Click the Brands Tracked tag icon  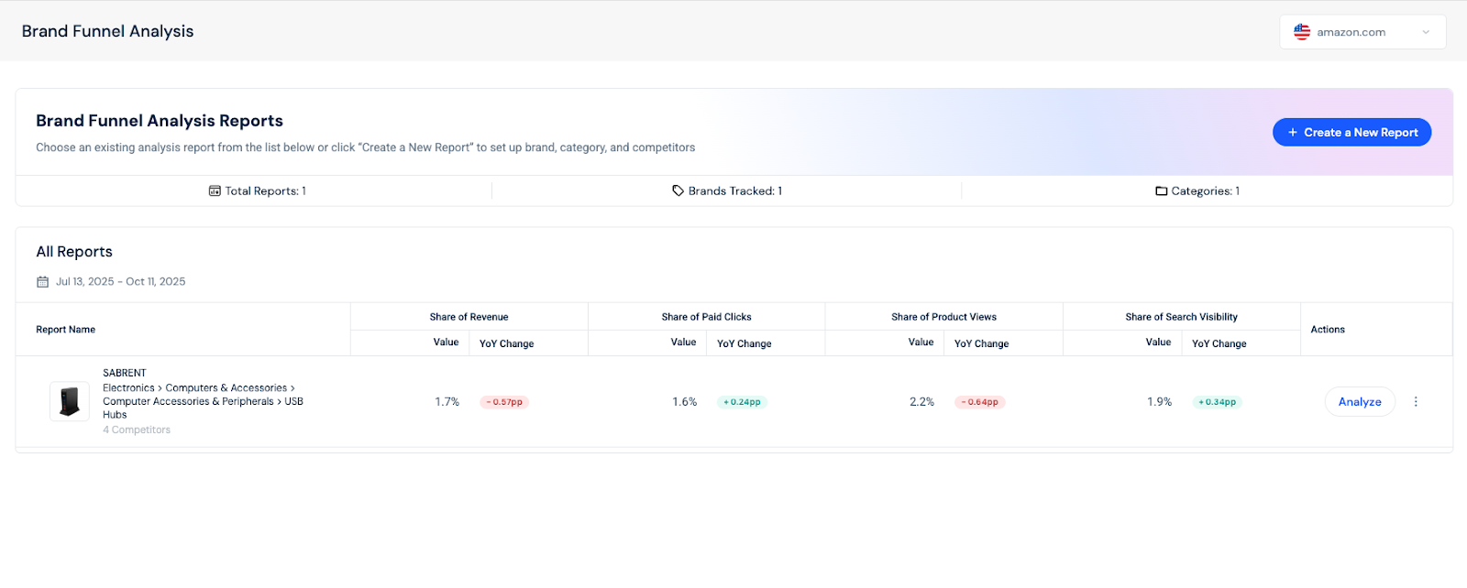coord(678,191)
